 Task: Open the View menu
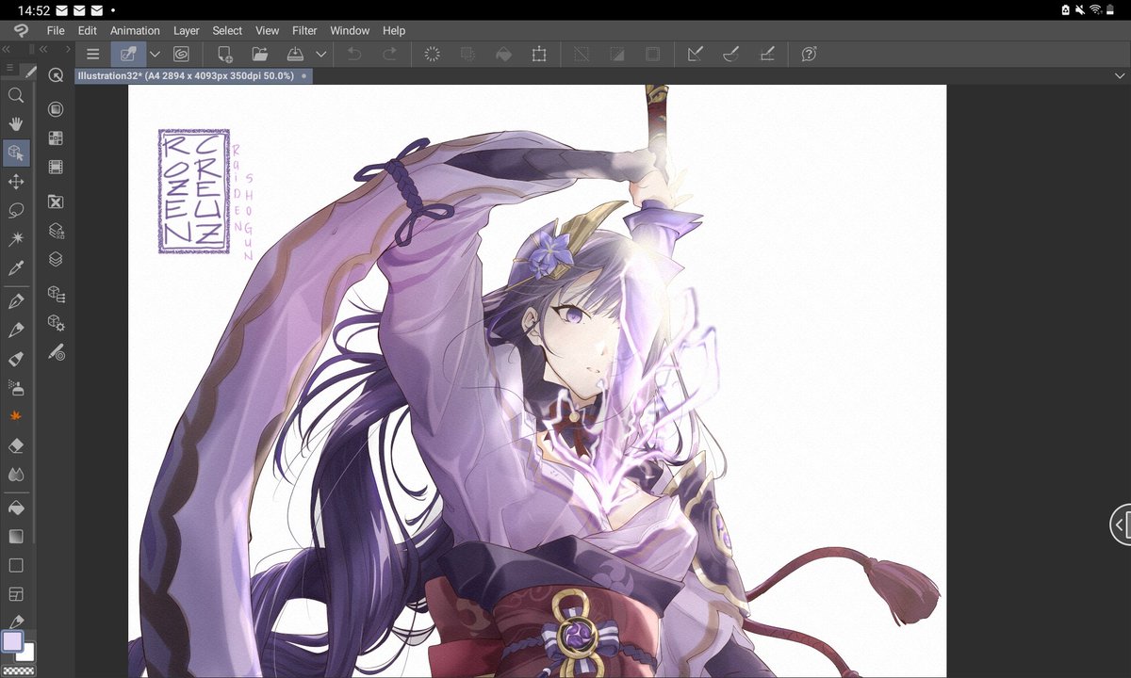(x=268, y=30)
